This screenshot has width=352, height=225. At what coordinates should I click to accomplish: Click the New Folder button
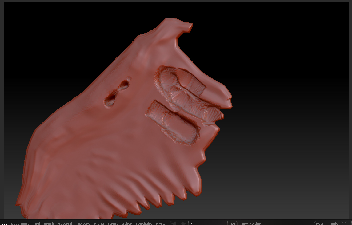[x=250, y=223]
